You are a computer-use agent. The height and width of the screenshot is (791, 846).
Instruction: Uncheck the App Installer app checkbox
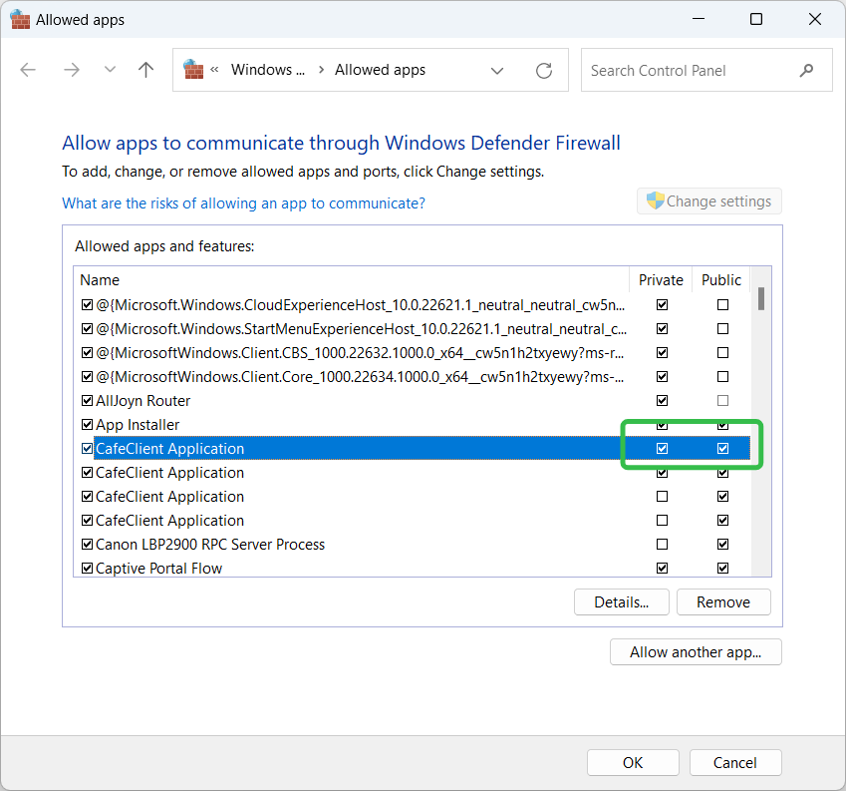[87, 424]
